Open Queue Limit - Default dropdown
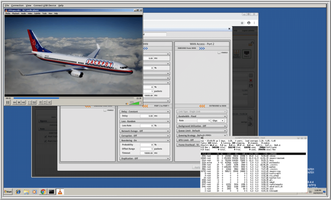Image resolution: width=331 pixels, height=200 pixels. pos(202,131)
